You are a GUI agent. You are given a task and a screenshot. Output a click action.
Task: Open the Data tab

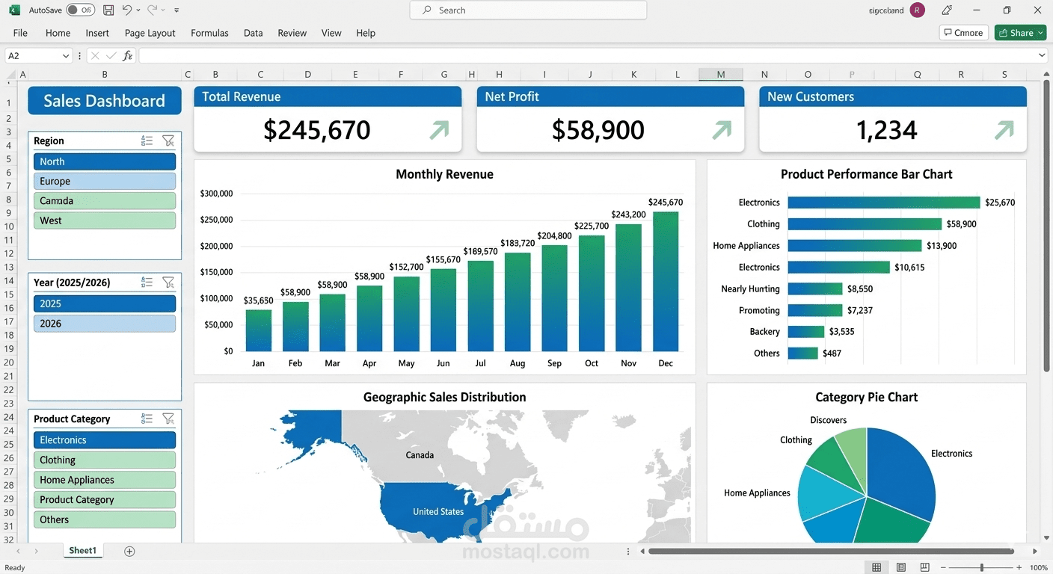pos(253,33)
